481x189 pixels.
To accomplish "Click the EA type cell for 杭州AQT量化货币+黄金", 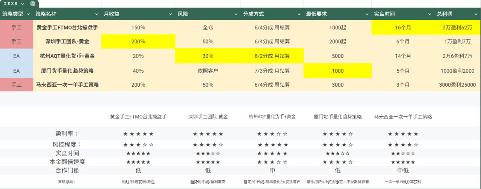I will (17, 56).
